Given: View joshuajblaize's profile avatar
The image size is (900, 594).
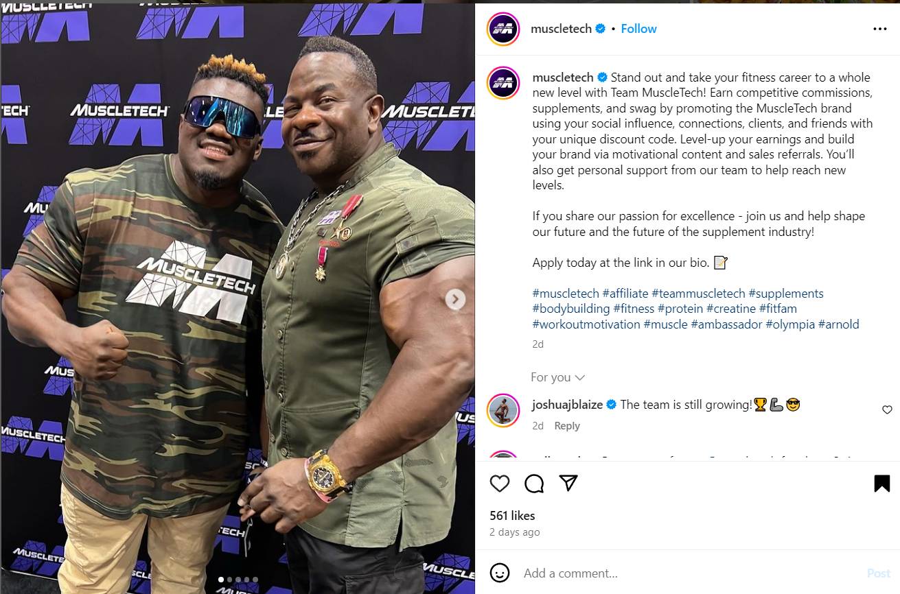Looking at the screenshot, I should [x=503, y=410].
